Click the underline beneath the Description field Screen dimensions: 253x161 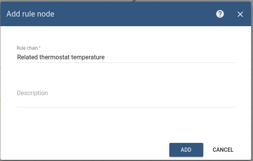click(x=126, y=107)
